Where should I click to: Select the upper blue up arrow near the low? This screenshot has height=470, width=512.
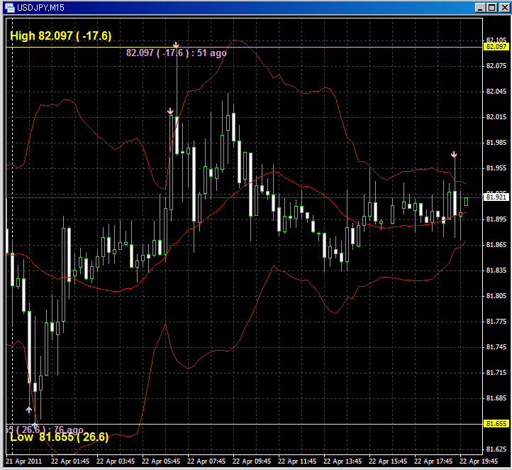pyautogui.click(x=29, y=410)
